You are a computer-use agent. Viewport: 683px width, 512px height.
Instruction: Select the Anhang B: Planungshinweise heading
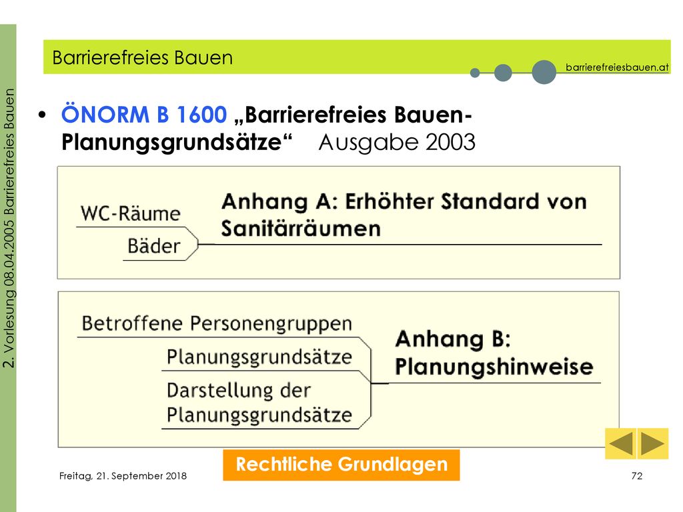[494, 353]
